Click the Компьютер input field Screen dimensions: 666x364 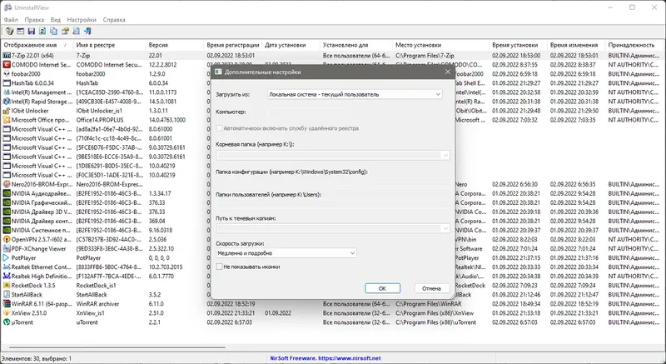tap(310, 112)
